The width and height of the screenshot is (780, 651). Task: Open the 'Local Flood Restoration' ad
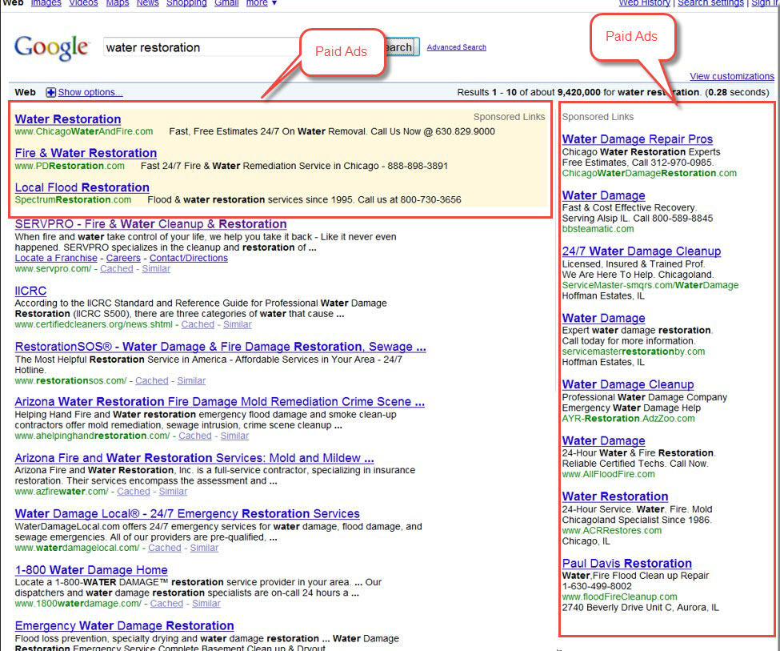tap(82, 187)
